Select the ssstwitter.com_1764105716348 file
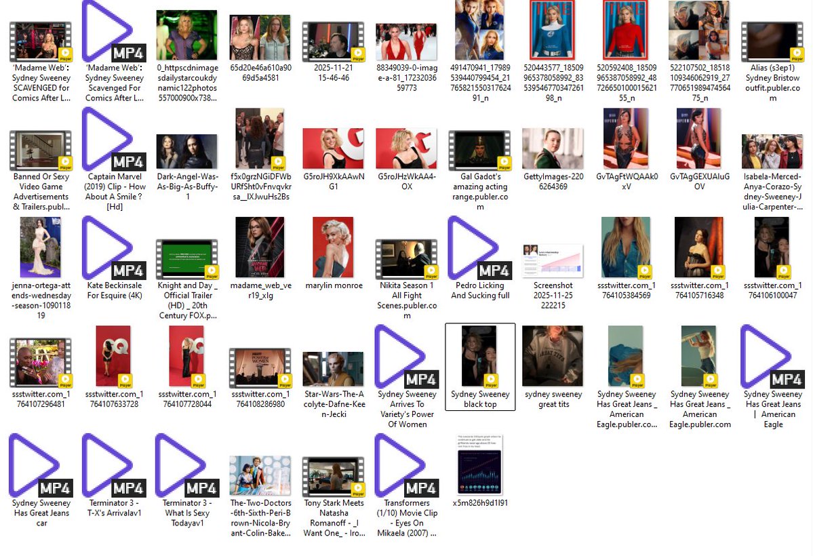This screenshot has height=556, width=813. click(x=699, y=248)
